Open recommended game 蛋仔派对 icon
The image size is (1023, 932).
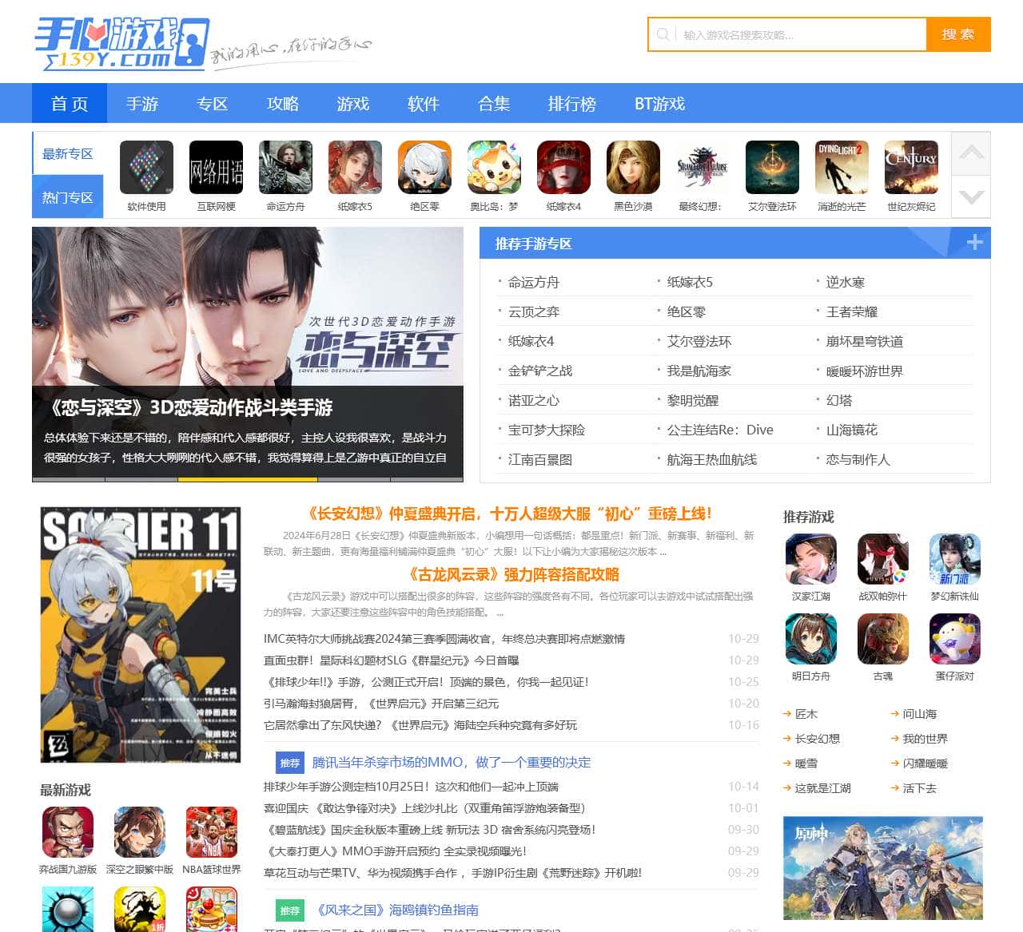955,639
